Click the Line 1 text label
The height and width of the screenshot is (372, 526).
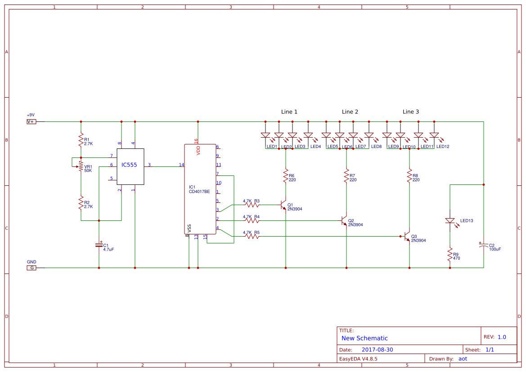point(289,112)
